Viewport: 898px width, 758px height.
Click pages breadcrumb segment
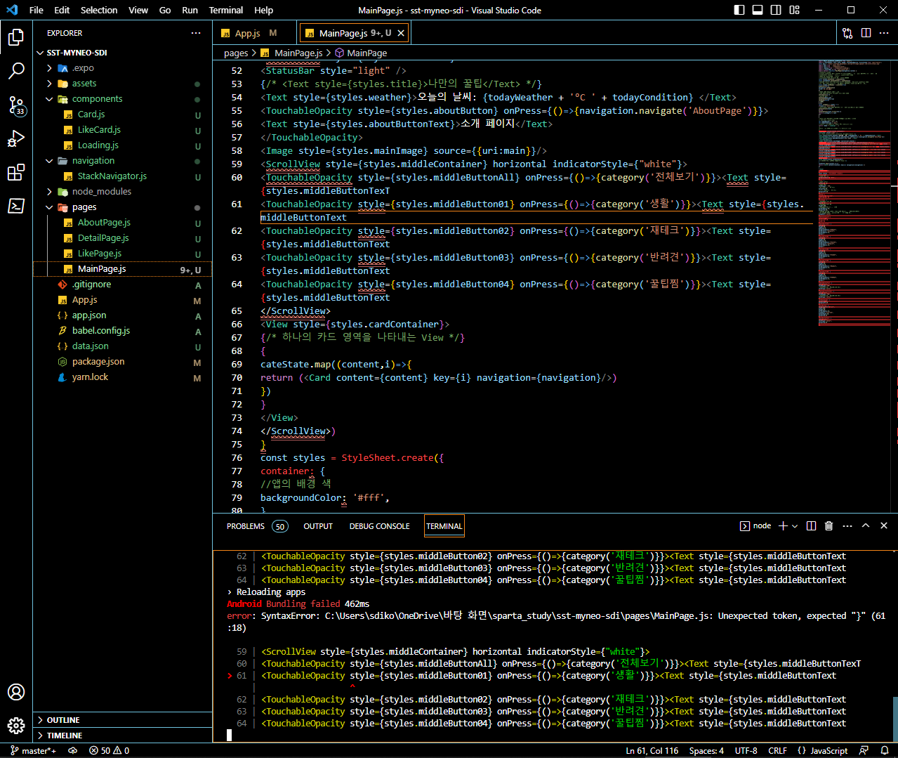[236, 53]
